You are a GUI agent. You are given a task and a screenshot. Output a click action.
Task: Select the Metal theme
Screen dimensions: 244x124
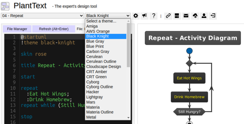[106, 117]
